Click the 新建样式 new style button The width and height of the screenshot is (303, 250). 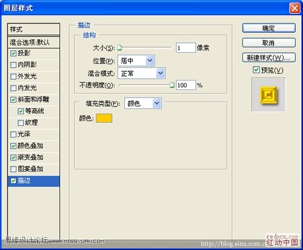pyautogui.click(x=269, y=58)
